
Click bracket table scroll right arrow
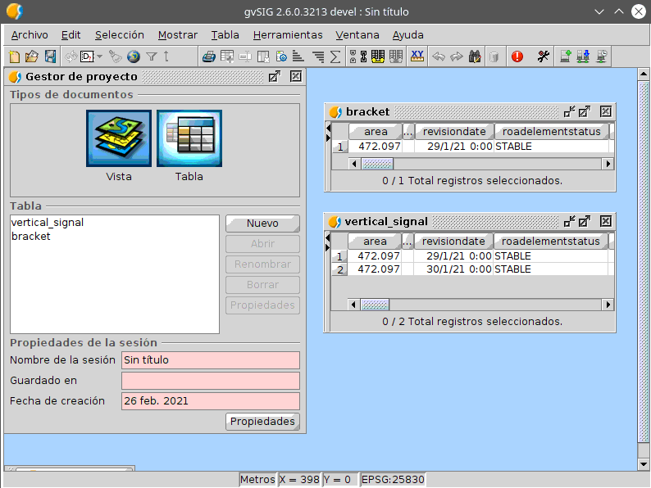click(608, 164)
